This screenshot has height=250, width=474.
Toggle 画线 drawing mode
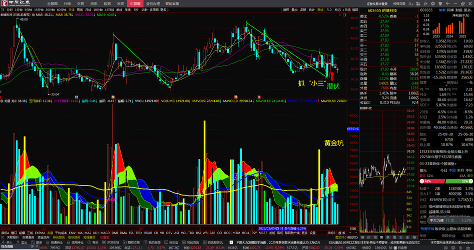tap(320, 9)
